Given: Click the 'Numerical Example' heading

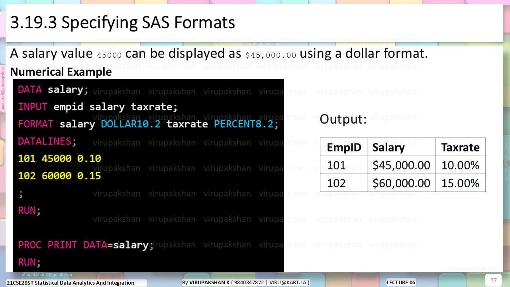Looking at the screenshot, I should (x=61, y=72).
